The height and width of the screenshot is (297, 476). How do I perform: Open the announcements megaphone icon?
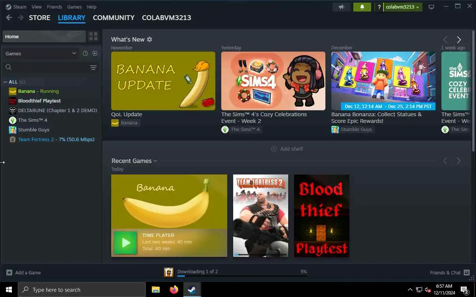pyautogui.click(x=341, y=7)
